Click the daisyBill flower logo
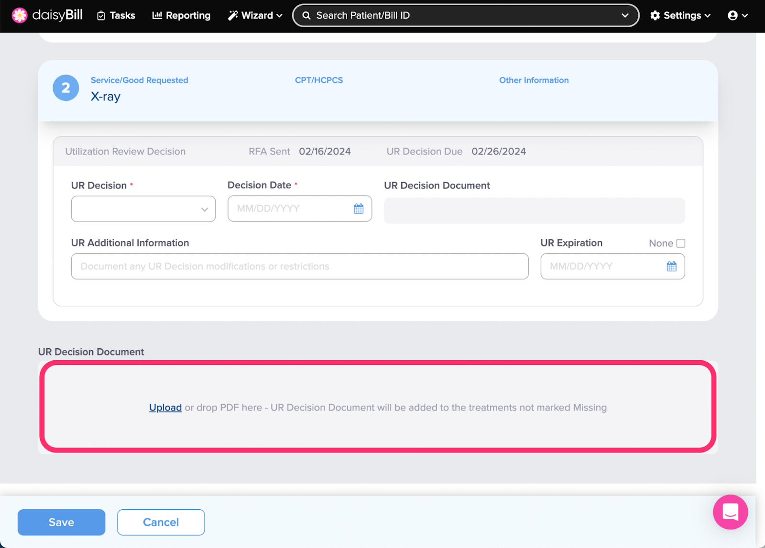Image resolution: width=765 pixels, height=548 pixels. (x=20, y=15)
